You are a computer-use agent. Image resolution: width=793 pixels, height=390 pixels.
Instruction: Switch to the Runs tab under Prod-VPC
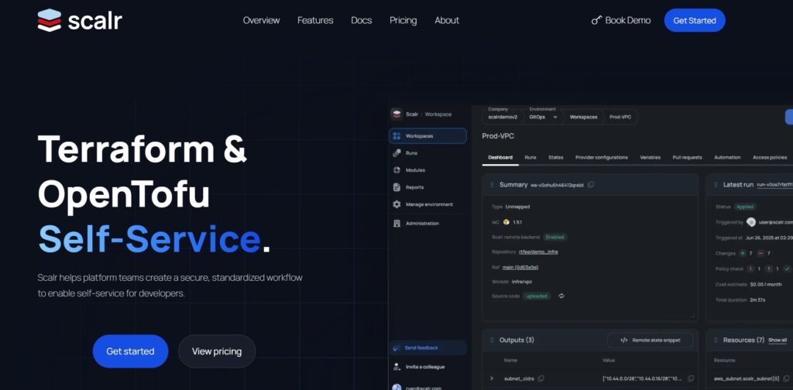tap(530, 158)
